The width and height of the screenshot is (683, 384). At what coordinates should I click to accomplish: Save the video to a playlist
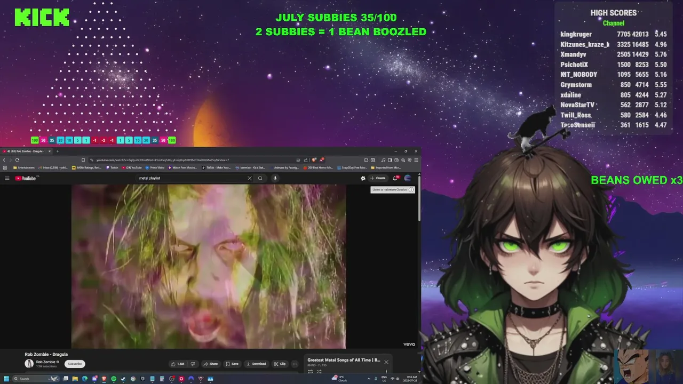point(232,364)
